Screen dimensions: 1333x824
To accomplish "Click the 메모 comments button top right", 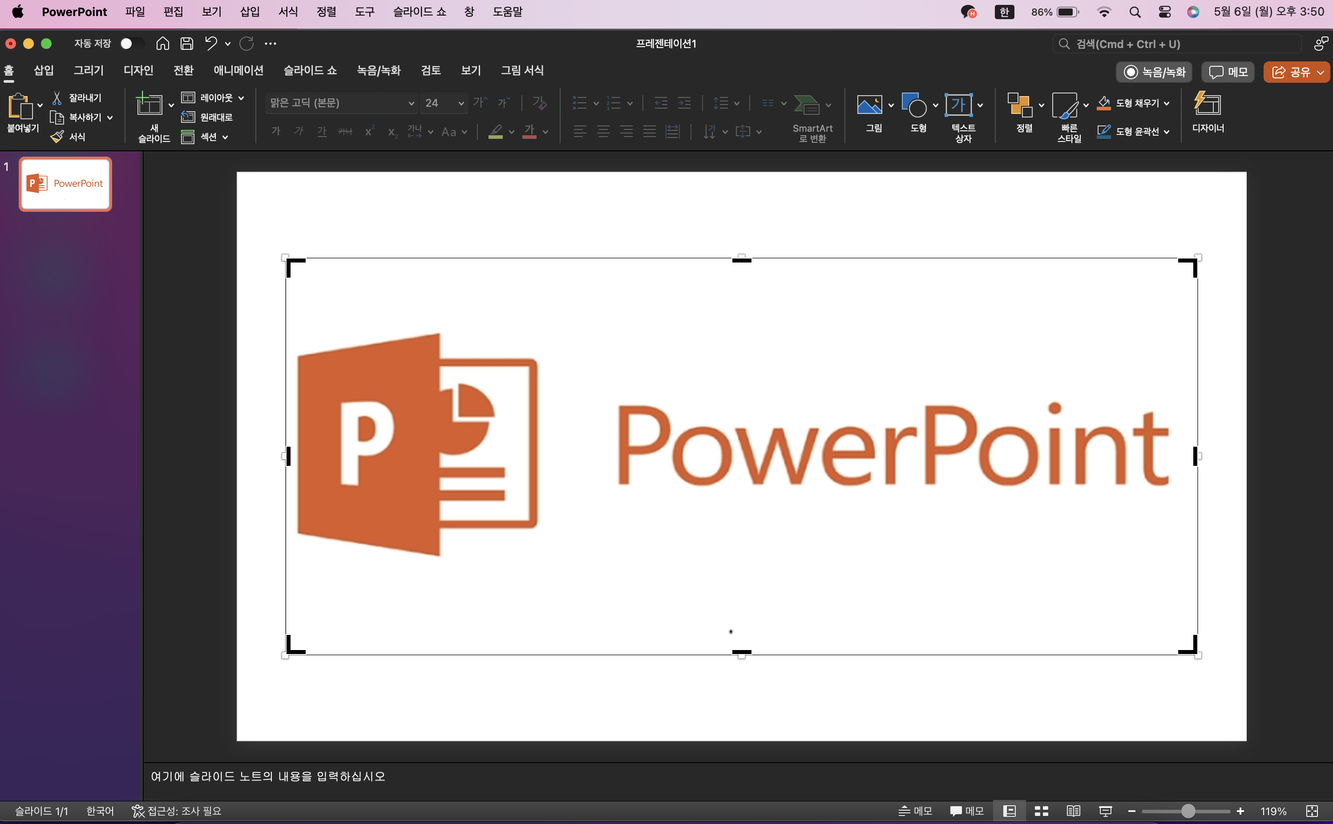I will click(x=1228, y=72).
